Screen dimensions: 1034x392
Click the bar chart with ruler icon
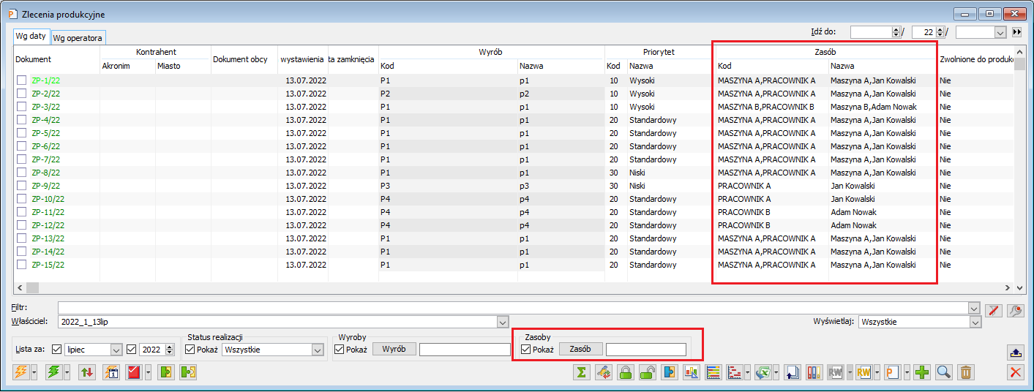pos(691,372)
